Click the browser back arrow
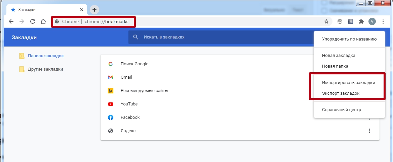Screen dimensions: 393x162 (x=11, y=22)
